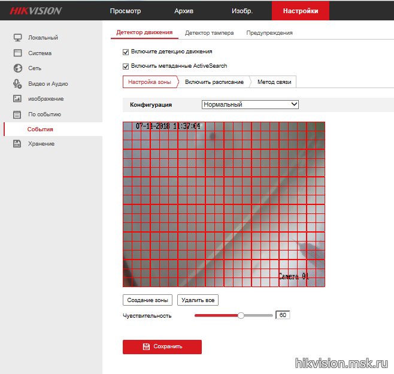394x374 pixels.
Task: Open the Просмотр top menu
Action: pos(125,11)
